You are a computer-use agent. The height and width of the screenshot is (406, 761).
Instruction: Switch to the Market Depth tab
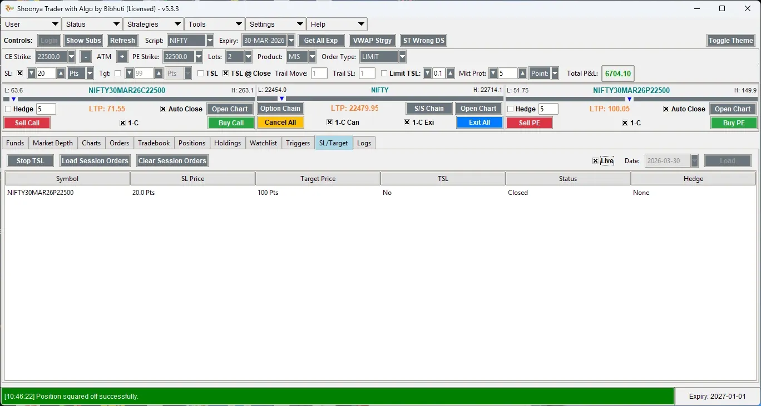[x=53, y=143]
